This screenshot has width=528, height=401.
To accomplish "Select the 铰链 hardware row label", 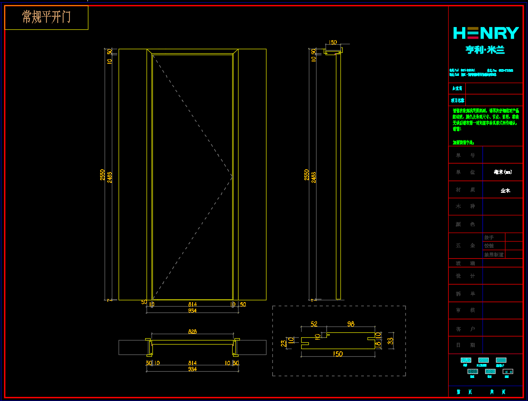I will pos(489,246).
